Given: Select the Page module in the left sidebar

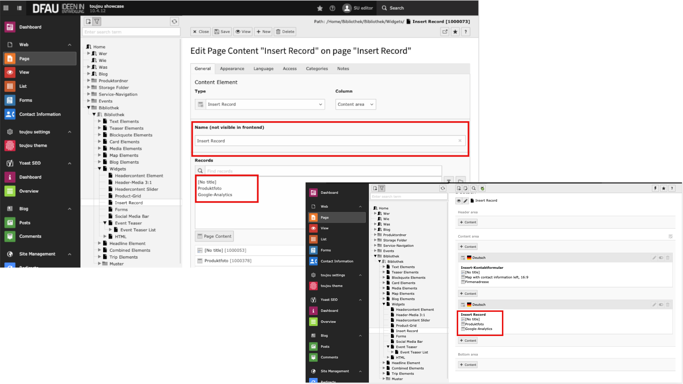Looking at the screenshot, I should coord(24,58).
